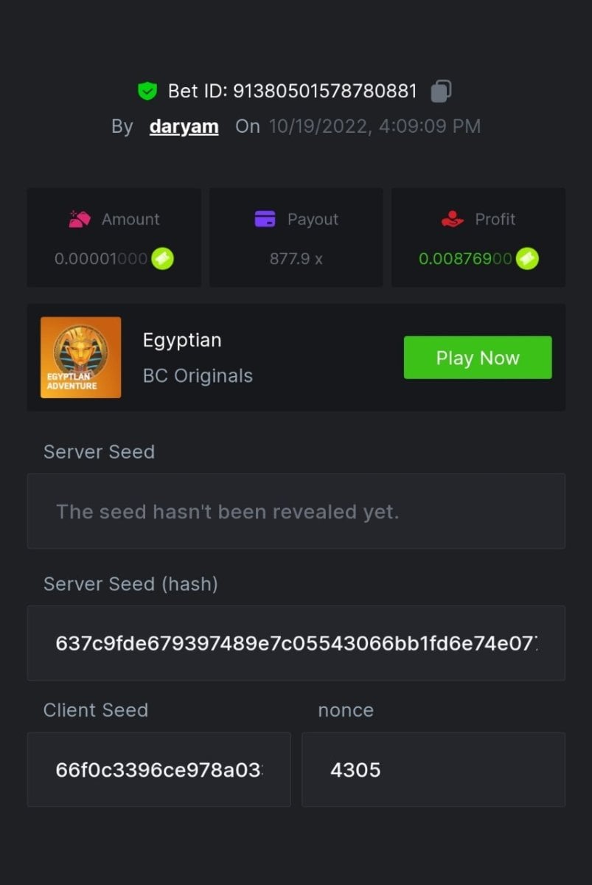This screenshot has height=885, width=592.
Task: Click the Egyptian game title
Action: [x=182, y=340]
